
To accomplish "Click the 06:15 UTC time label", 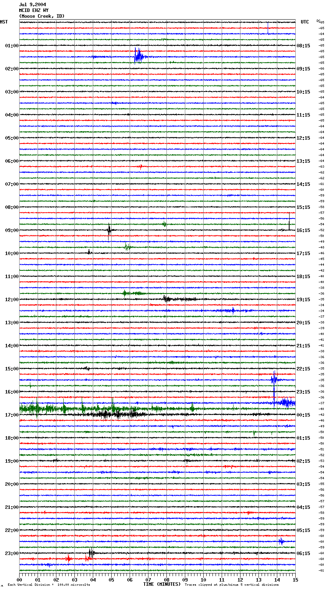I will (x=303, y=553).
